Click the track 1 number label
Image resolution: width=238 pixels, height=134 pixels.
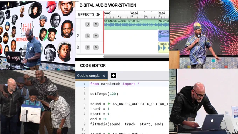[78, 24]
